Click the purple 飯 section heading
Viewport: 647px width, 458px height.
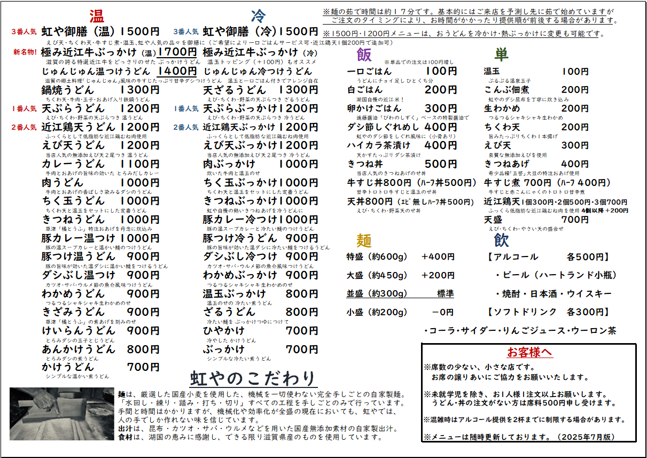pos(364,55)
